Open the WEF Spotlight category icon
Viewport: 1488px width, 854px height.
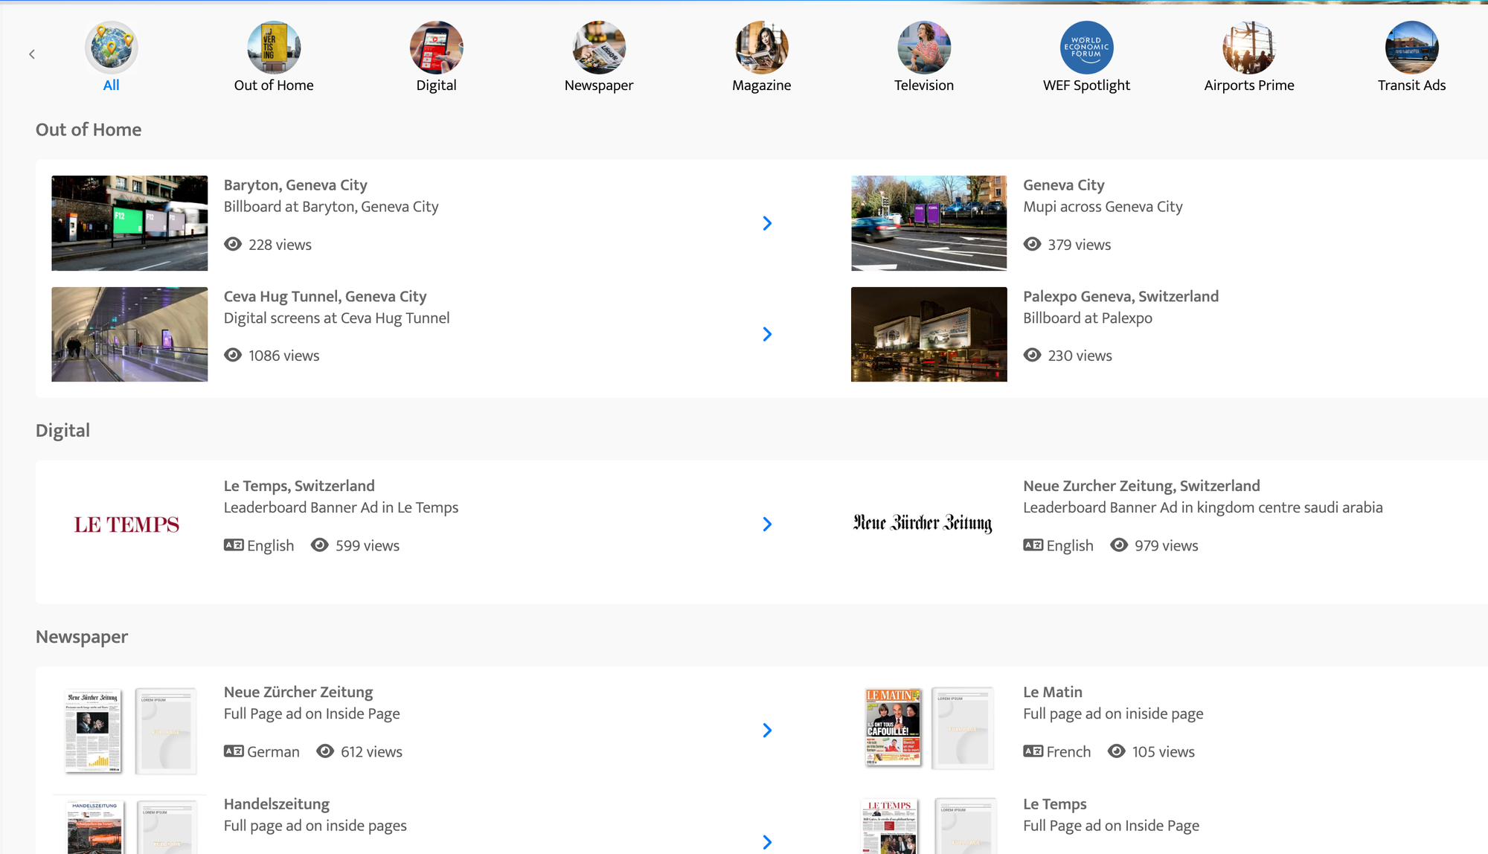pyautogui.click(x=1086, y=48)
